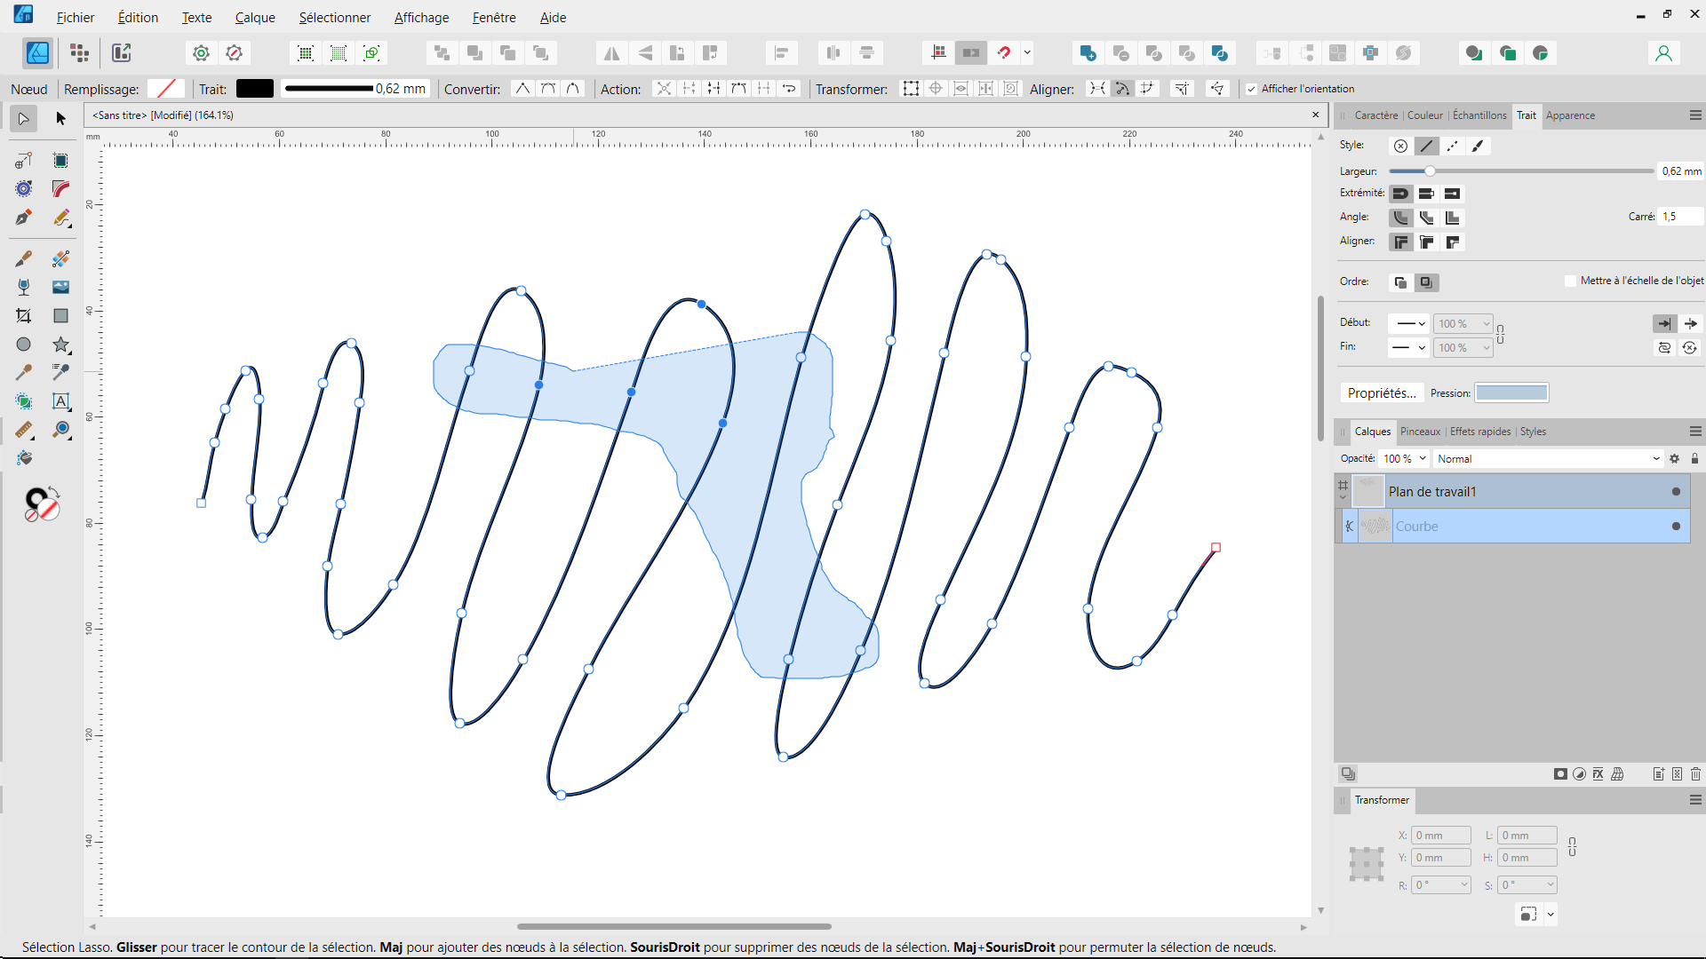This screenshot has height=959, width=1706.
Task: Enable Mettre à l'échelle de l'objet checkbox
Action: pyautogui.click(x=1570, y=281)
